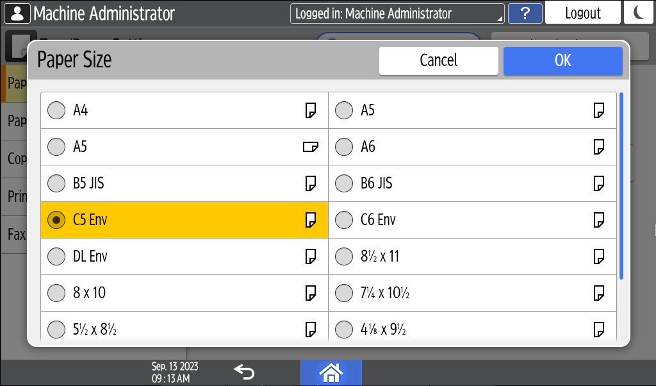The width and height of the screenshot is (656, 386).
Task: Activate the energy saver moon icon
Action: [638, 13]
